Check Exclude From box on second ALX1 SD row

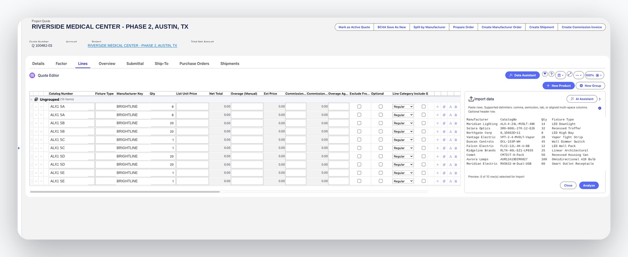pyautogui.click(x=359, y=164)
